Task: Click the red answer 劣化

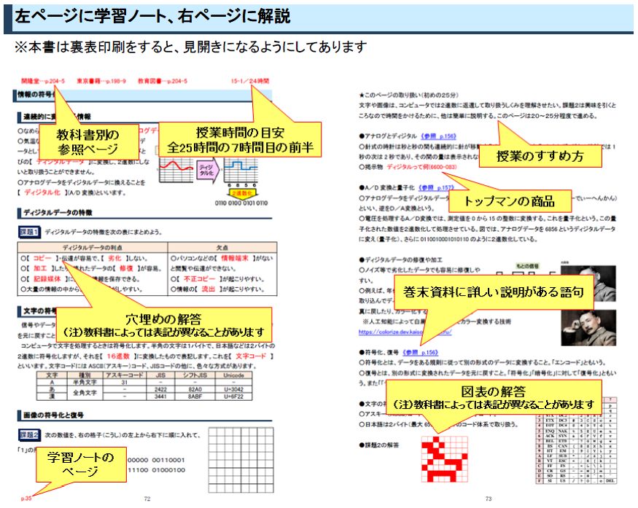Action: (114, 258)
